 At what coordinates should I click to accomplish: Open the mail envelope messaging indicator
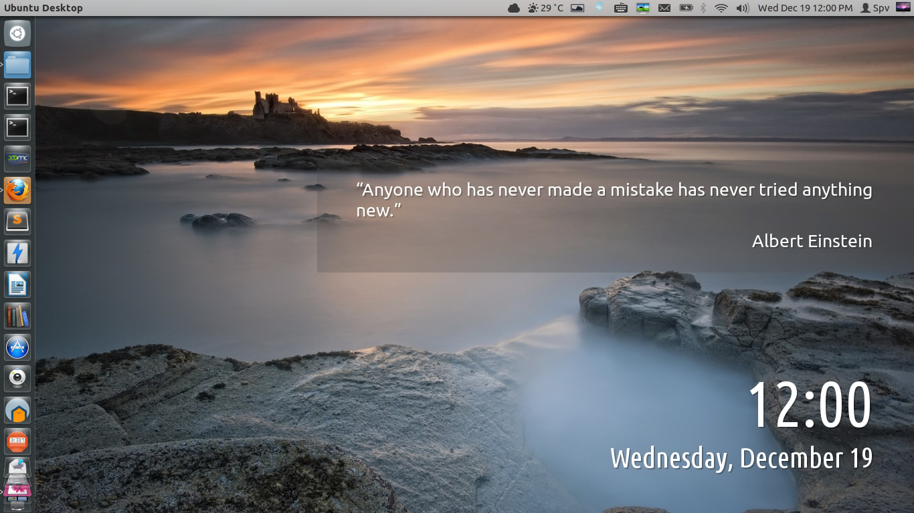pyautogui.click(x=664, y=8)
